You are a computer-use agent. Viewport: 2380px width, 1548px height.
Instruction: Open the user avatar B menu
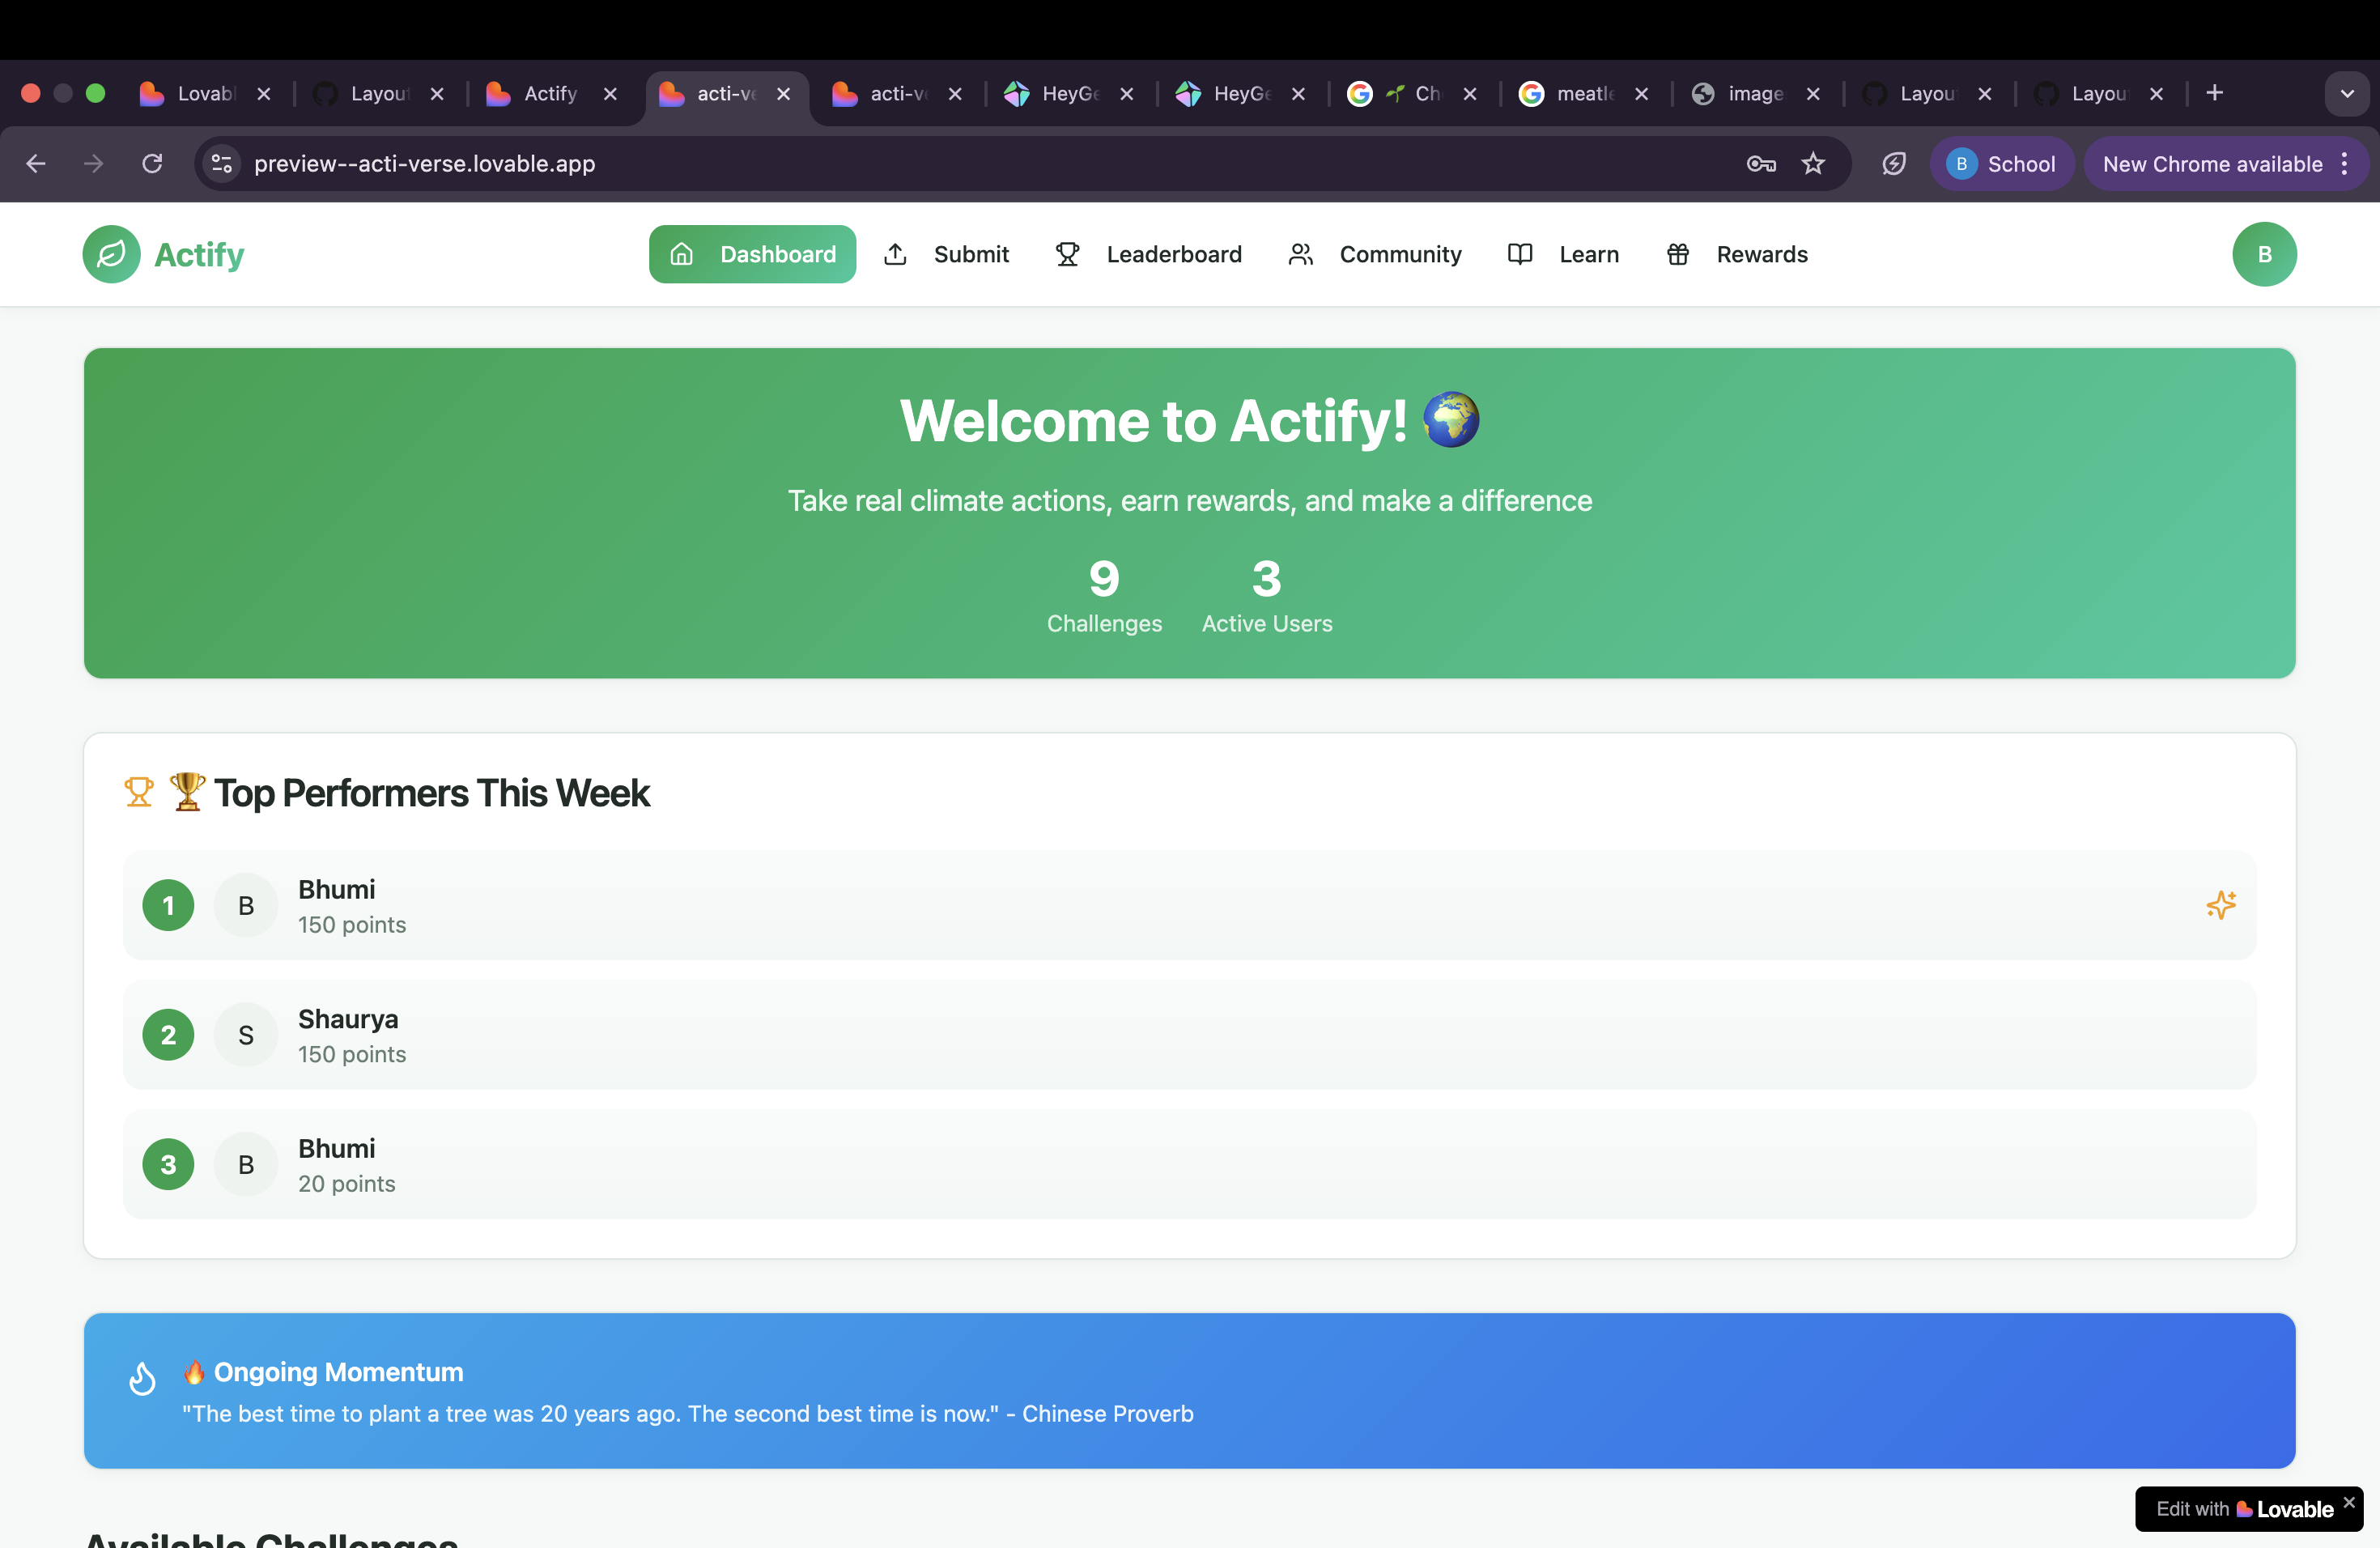pos(2264,254)
